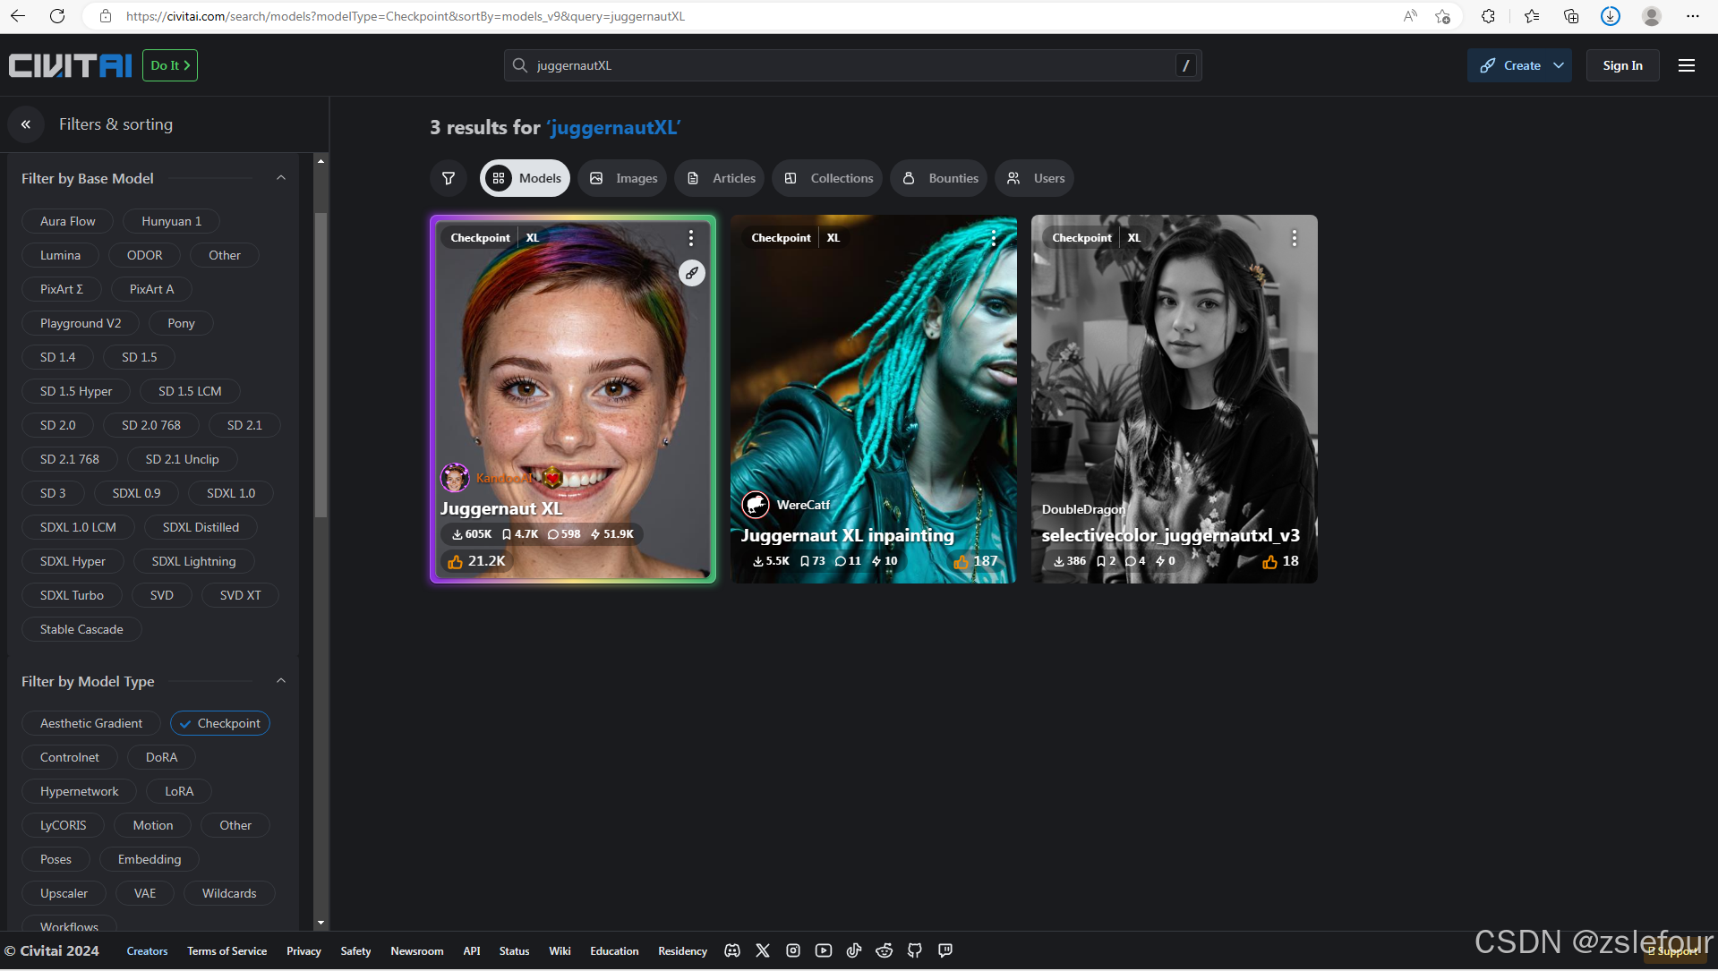Click the Do It button
This screenshot has height=971, width=1718.
(170, 65)
